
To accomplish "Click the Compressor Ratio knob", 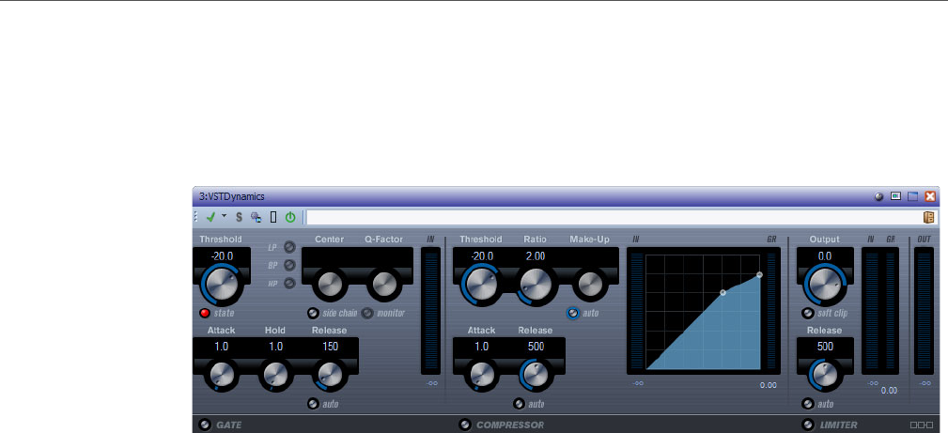I will pos(535,285).
